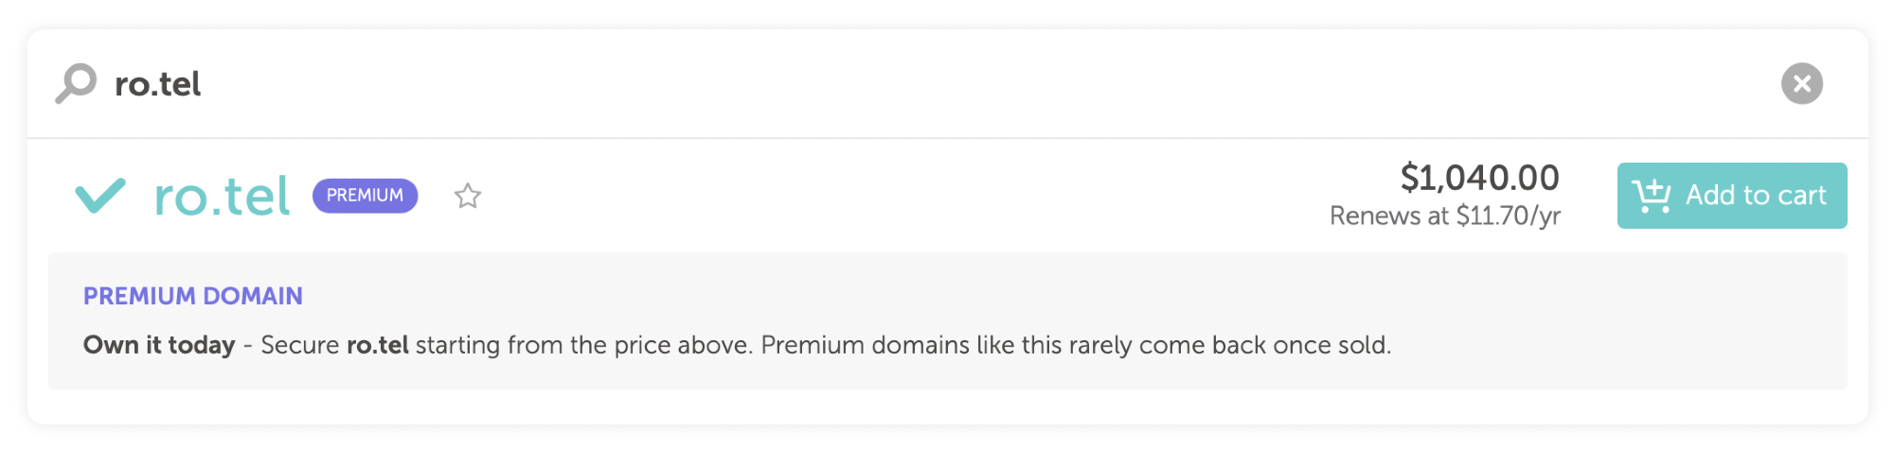Select the ro.tel domain result name
The width and height of the screenshot is (1894, 449).
222,197
